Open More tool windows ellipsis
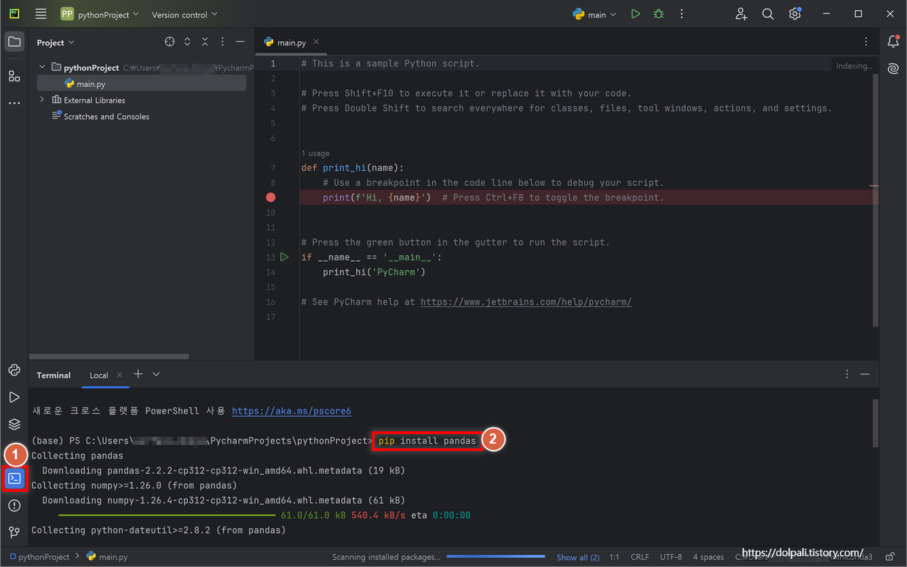The height and width of the screenshot is (567, 907). (14, 103)
